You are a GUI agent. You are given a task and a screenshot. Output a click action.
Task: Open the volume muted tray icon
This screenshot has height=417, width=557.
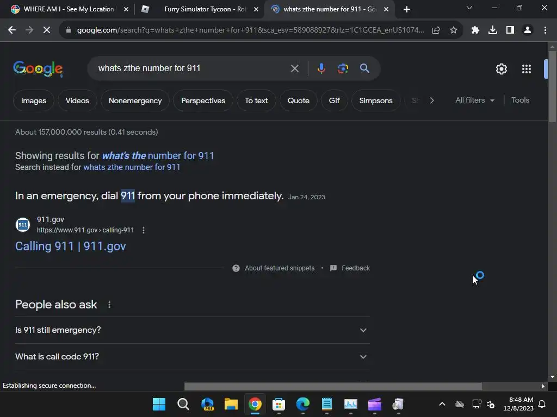(x=491, y=404)
